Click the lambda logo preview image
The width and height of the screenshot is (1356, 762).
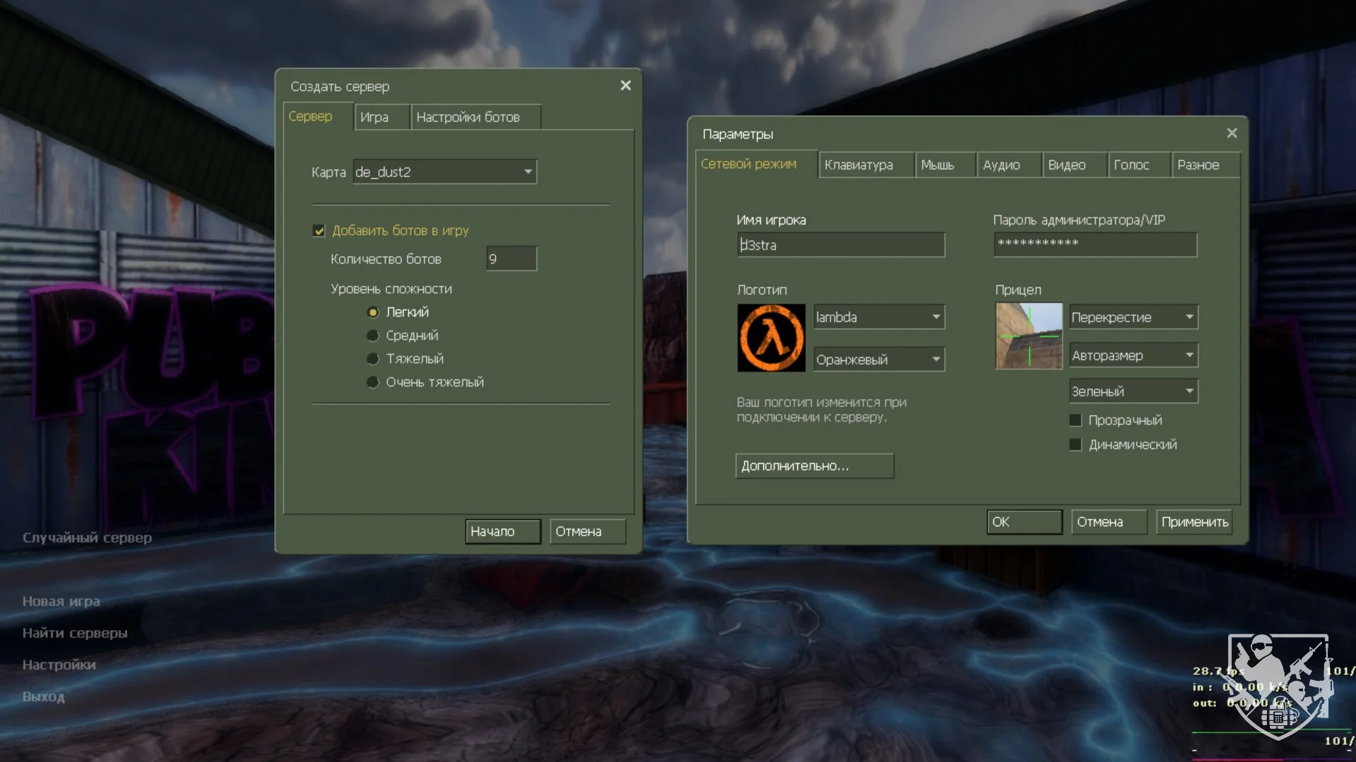771,338
